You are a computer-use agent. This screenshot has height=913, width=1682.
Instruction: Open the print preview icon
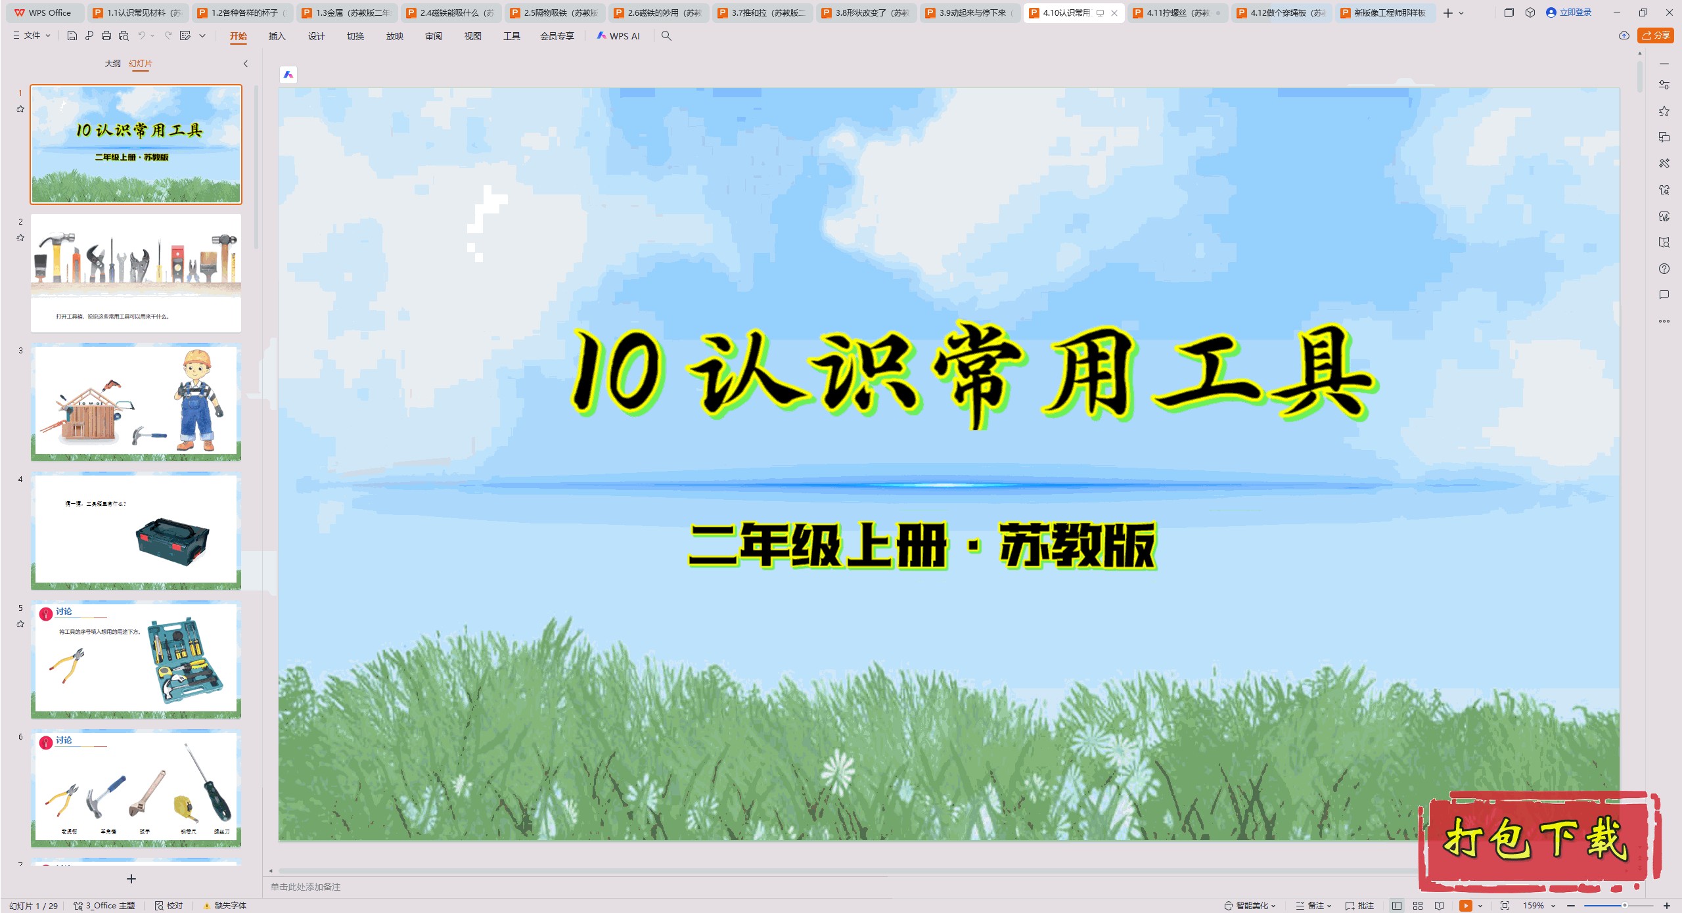tap(124, 36)
